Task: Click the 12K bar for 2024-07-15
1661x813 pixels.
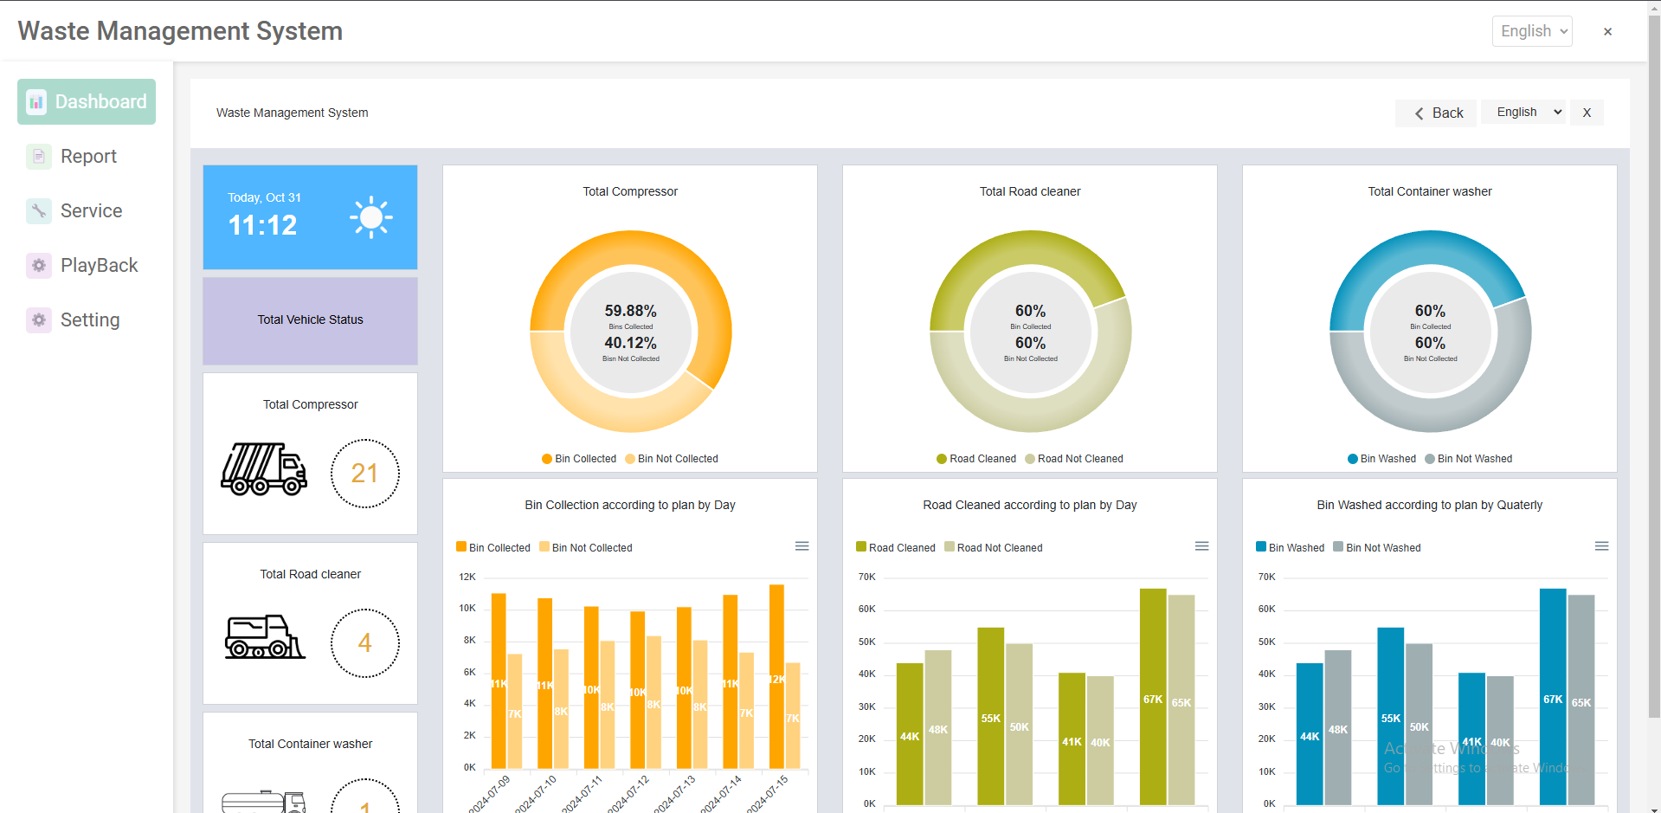Action: 777,676
